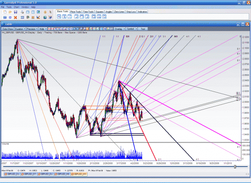The height and width of the screenshot is (183, 251).
Task: Open the Duration dropdown
Action: [x=20, y=29]
